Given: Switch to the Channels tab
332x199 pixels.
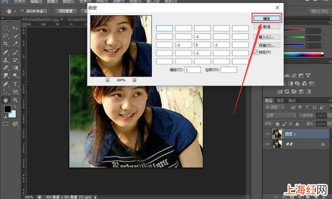Looking at the screenshot, I should pyautogui.click(x=280, y=101).
